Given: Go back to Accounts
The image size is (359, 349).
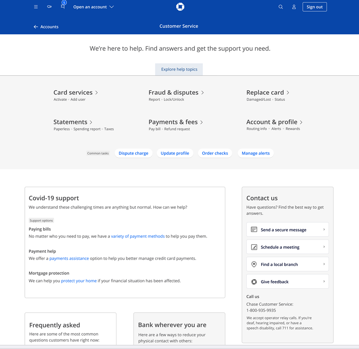Looking at the screenshot, I should point(46,27).
